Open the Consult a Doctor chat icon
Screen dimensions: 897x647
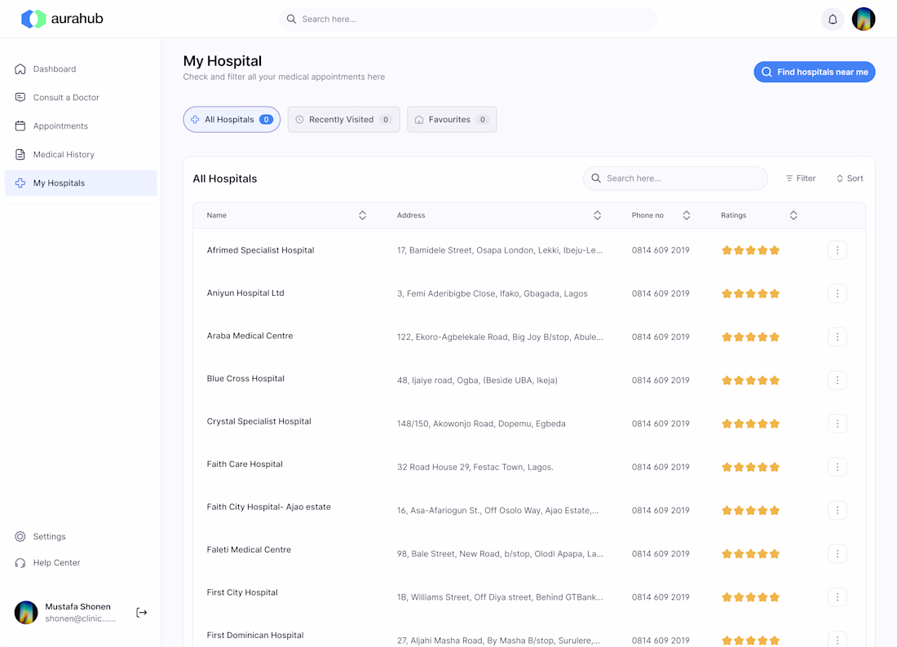click(x=20, y=98)
